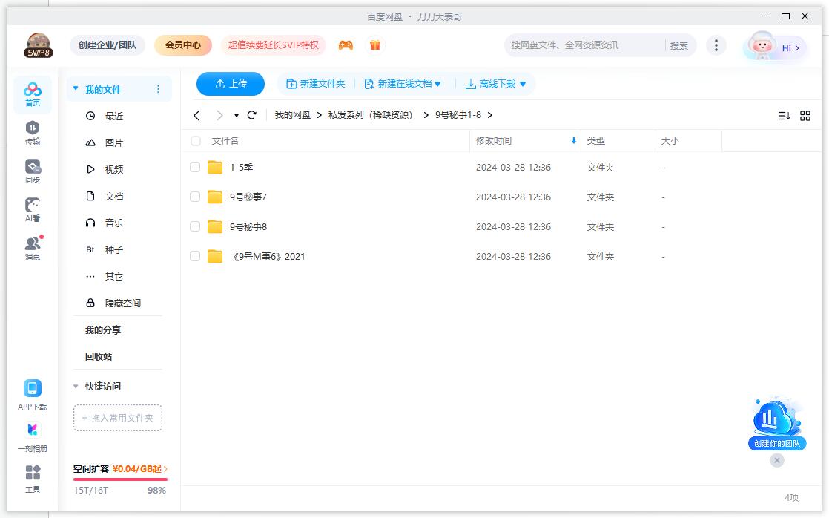Open the sort order list icon

click(784, 115)
